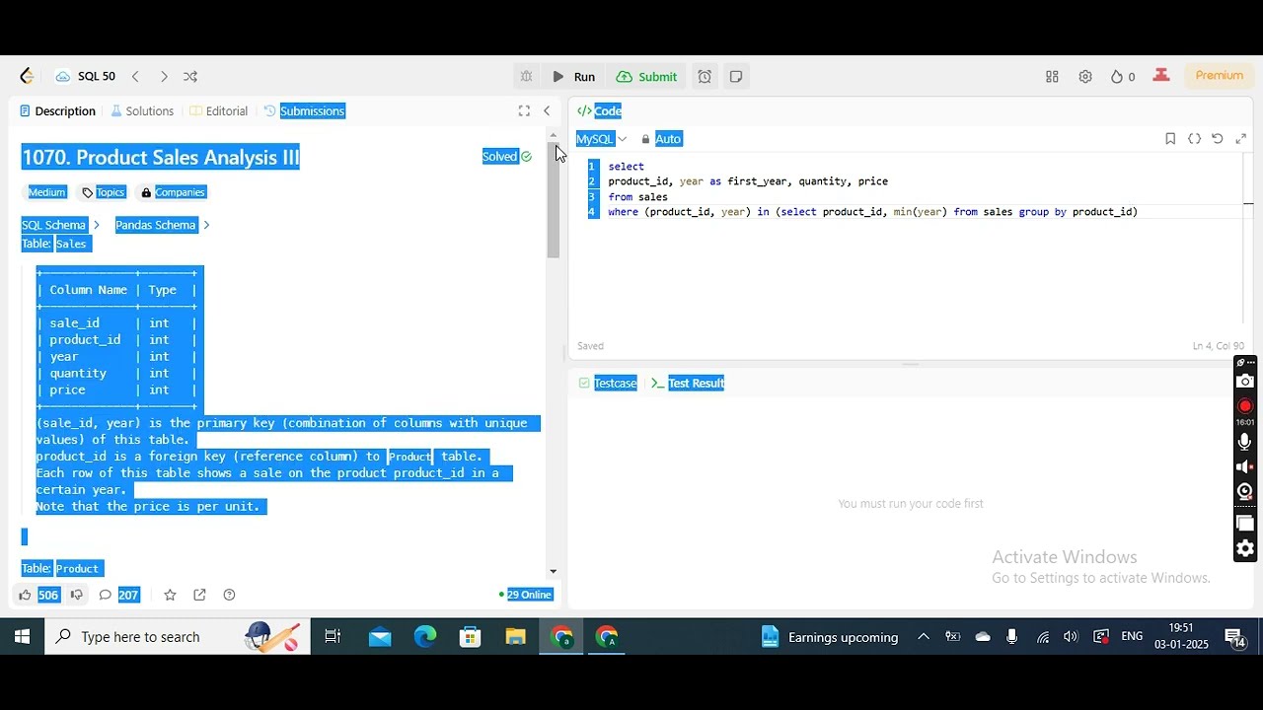The height and width of the screenshot is (710, 1263).
Task: Open the timer alarm clock icon
Action: (x=705, y=76)
